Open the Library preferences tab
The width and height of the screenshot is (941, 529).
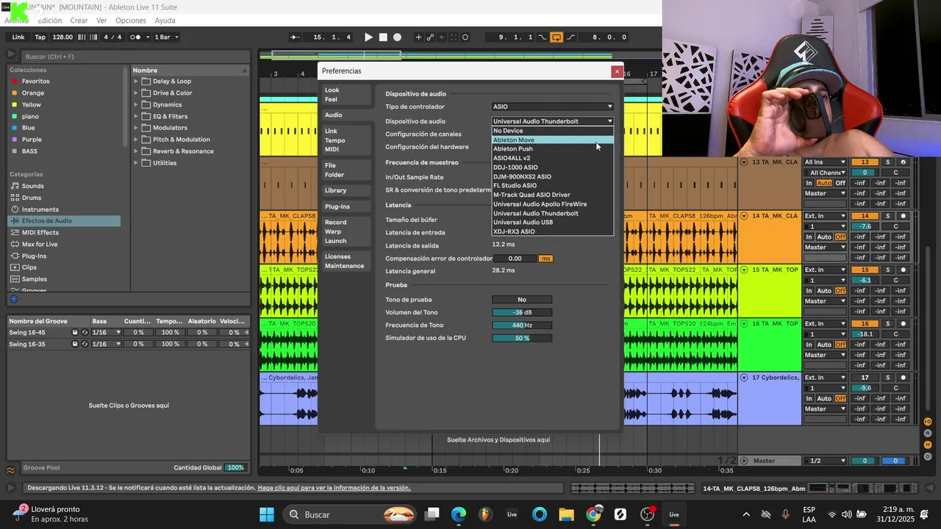pos(346,190)
